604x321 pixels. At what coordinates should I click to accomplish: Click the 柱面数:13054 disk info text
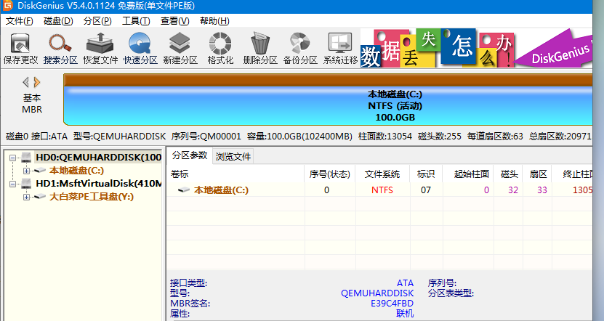pyautogui.click(x=384, y=137)
